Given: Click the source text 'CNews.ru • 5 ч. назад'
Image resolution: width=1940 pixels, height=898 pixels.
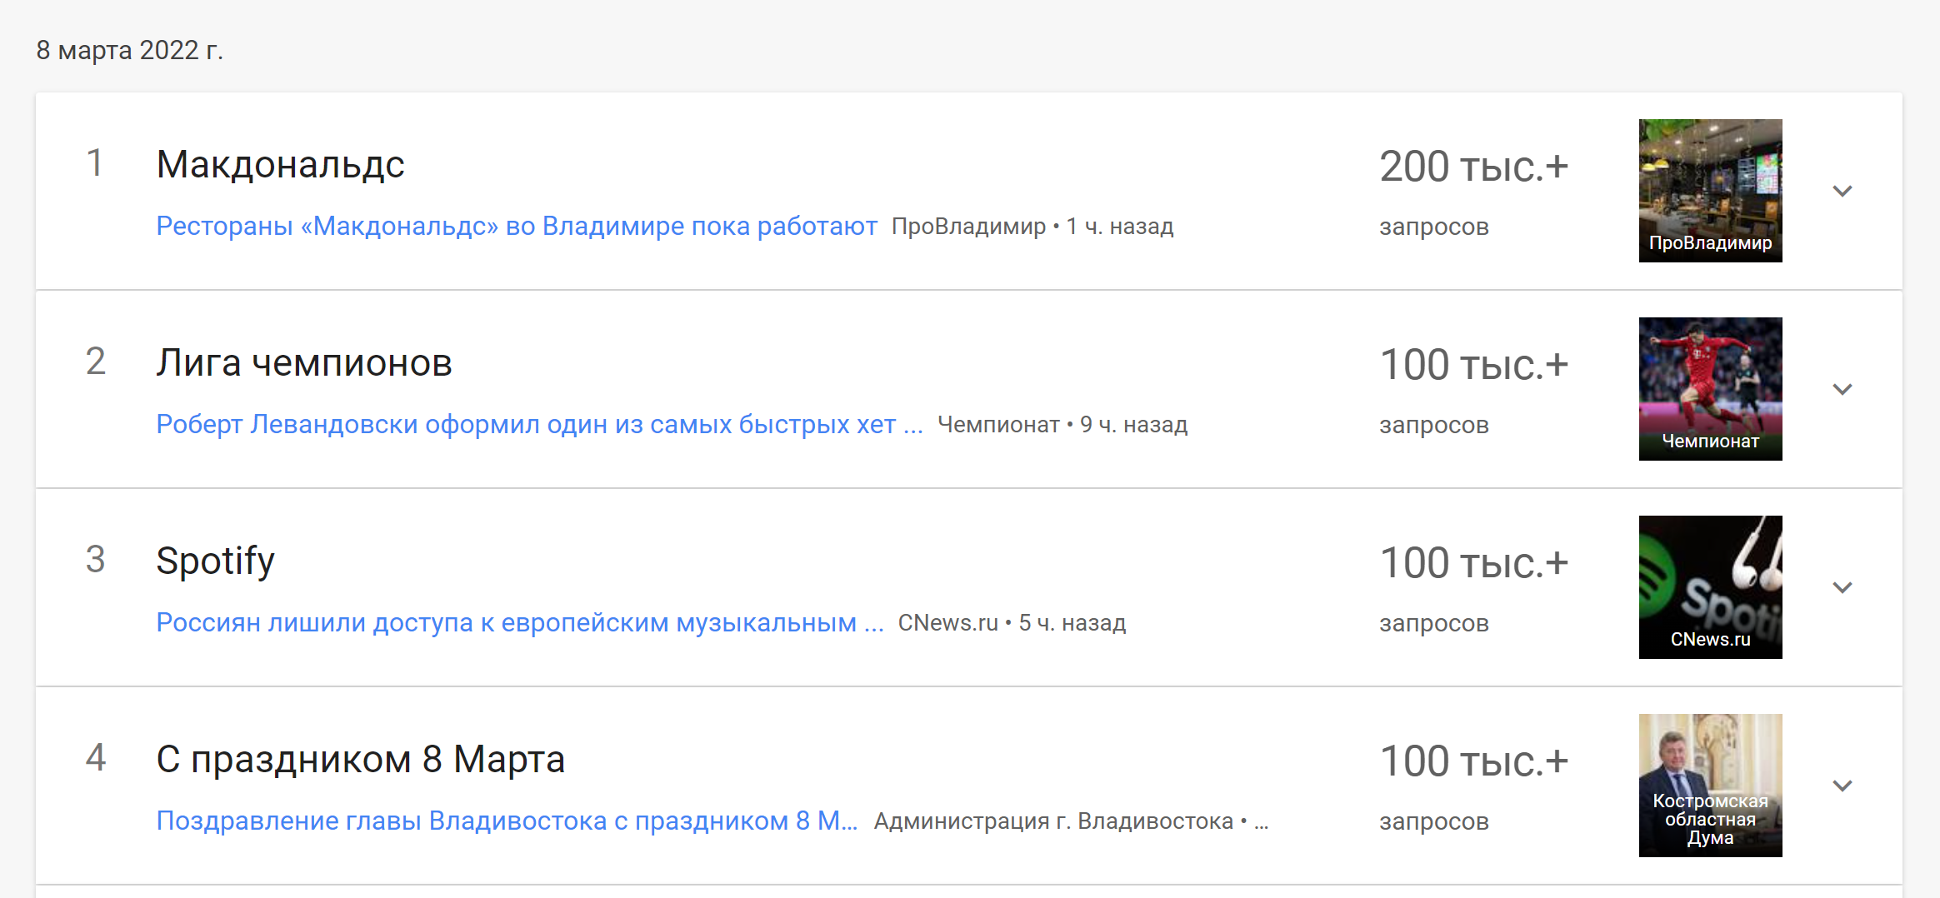Looking at the screenshot, I should [1012, 623].
